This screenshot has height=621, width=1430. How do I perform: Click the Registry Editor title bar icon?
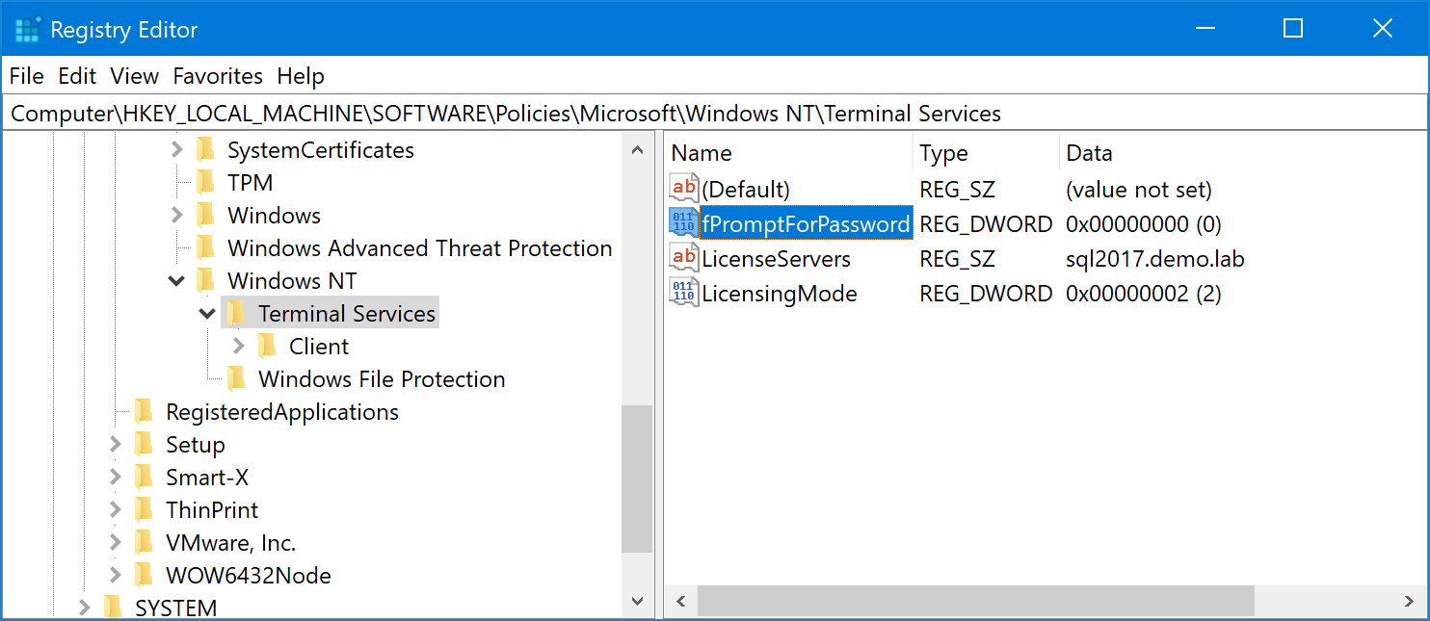click(x=27, y=30)
